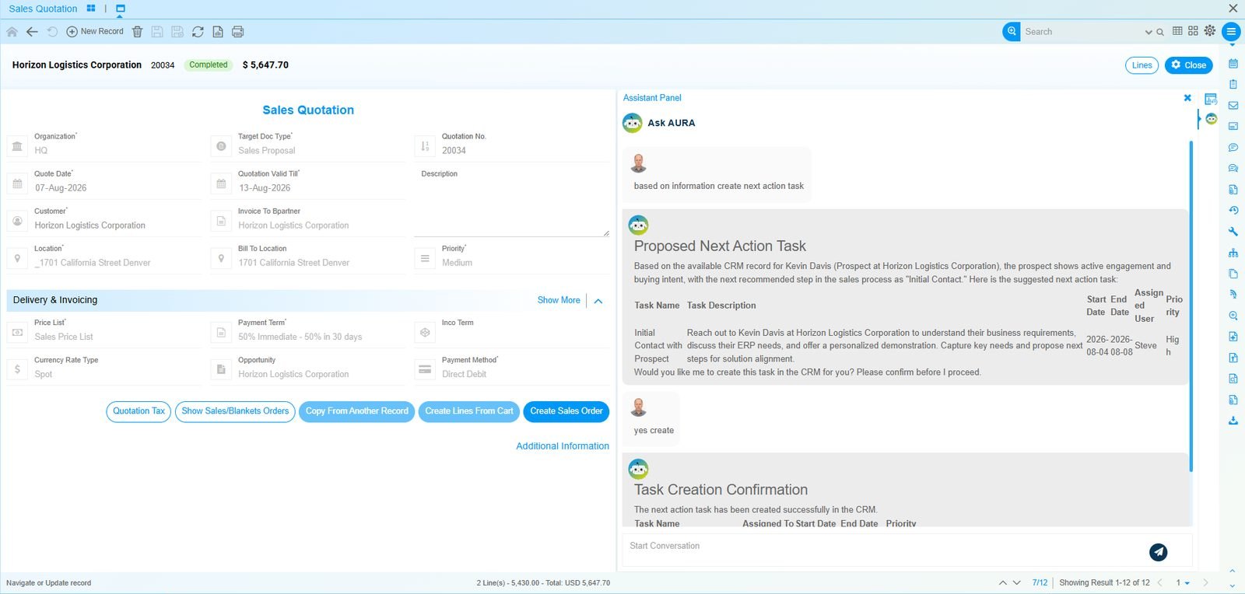The image size is (1245, 594).
Task: Open clipboard tasks icon in sidebar
Action: pyautogui.click(x=1233, y=85)
